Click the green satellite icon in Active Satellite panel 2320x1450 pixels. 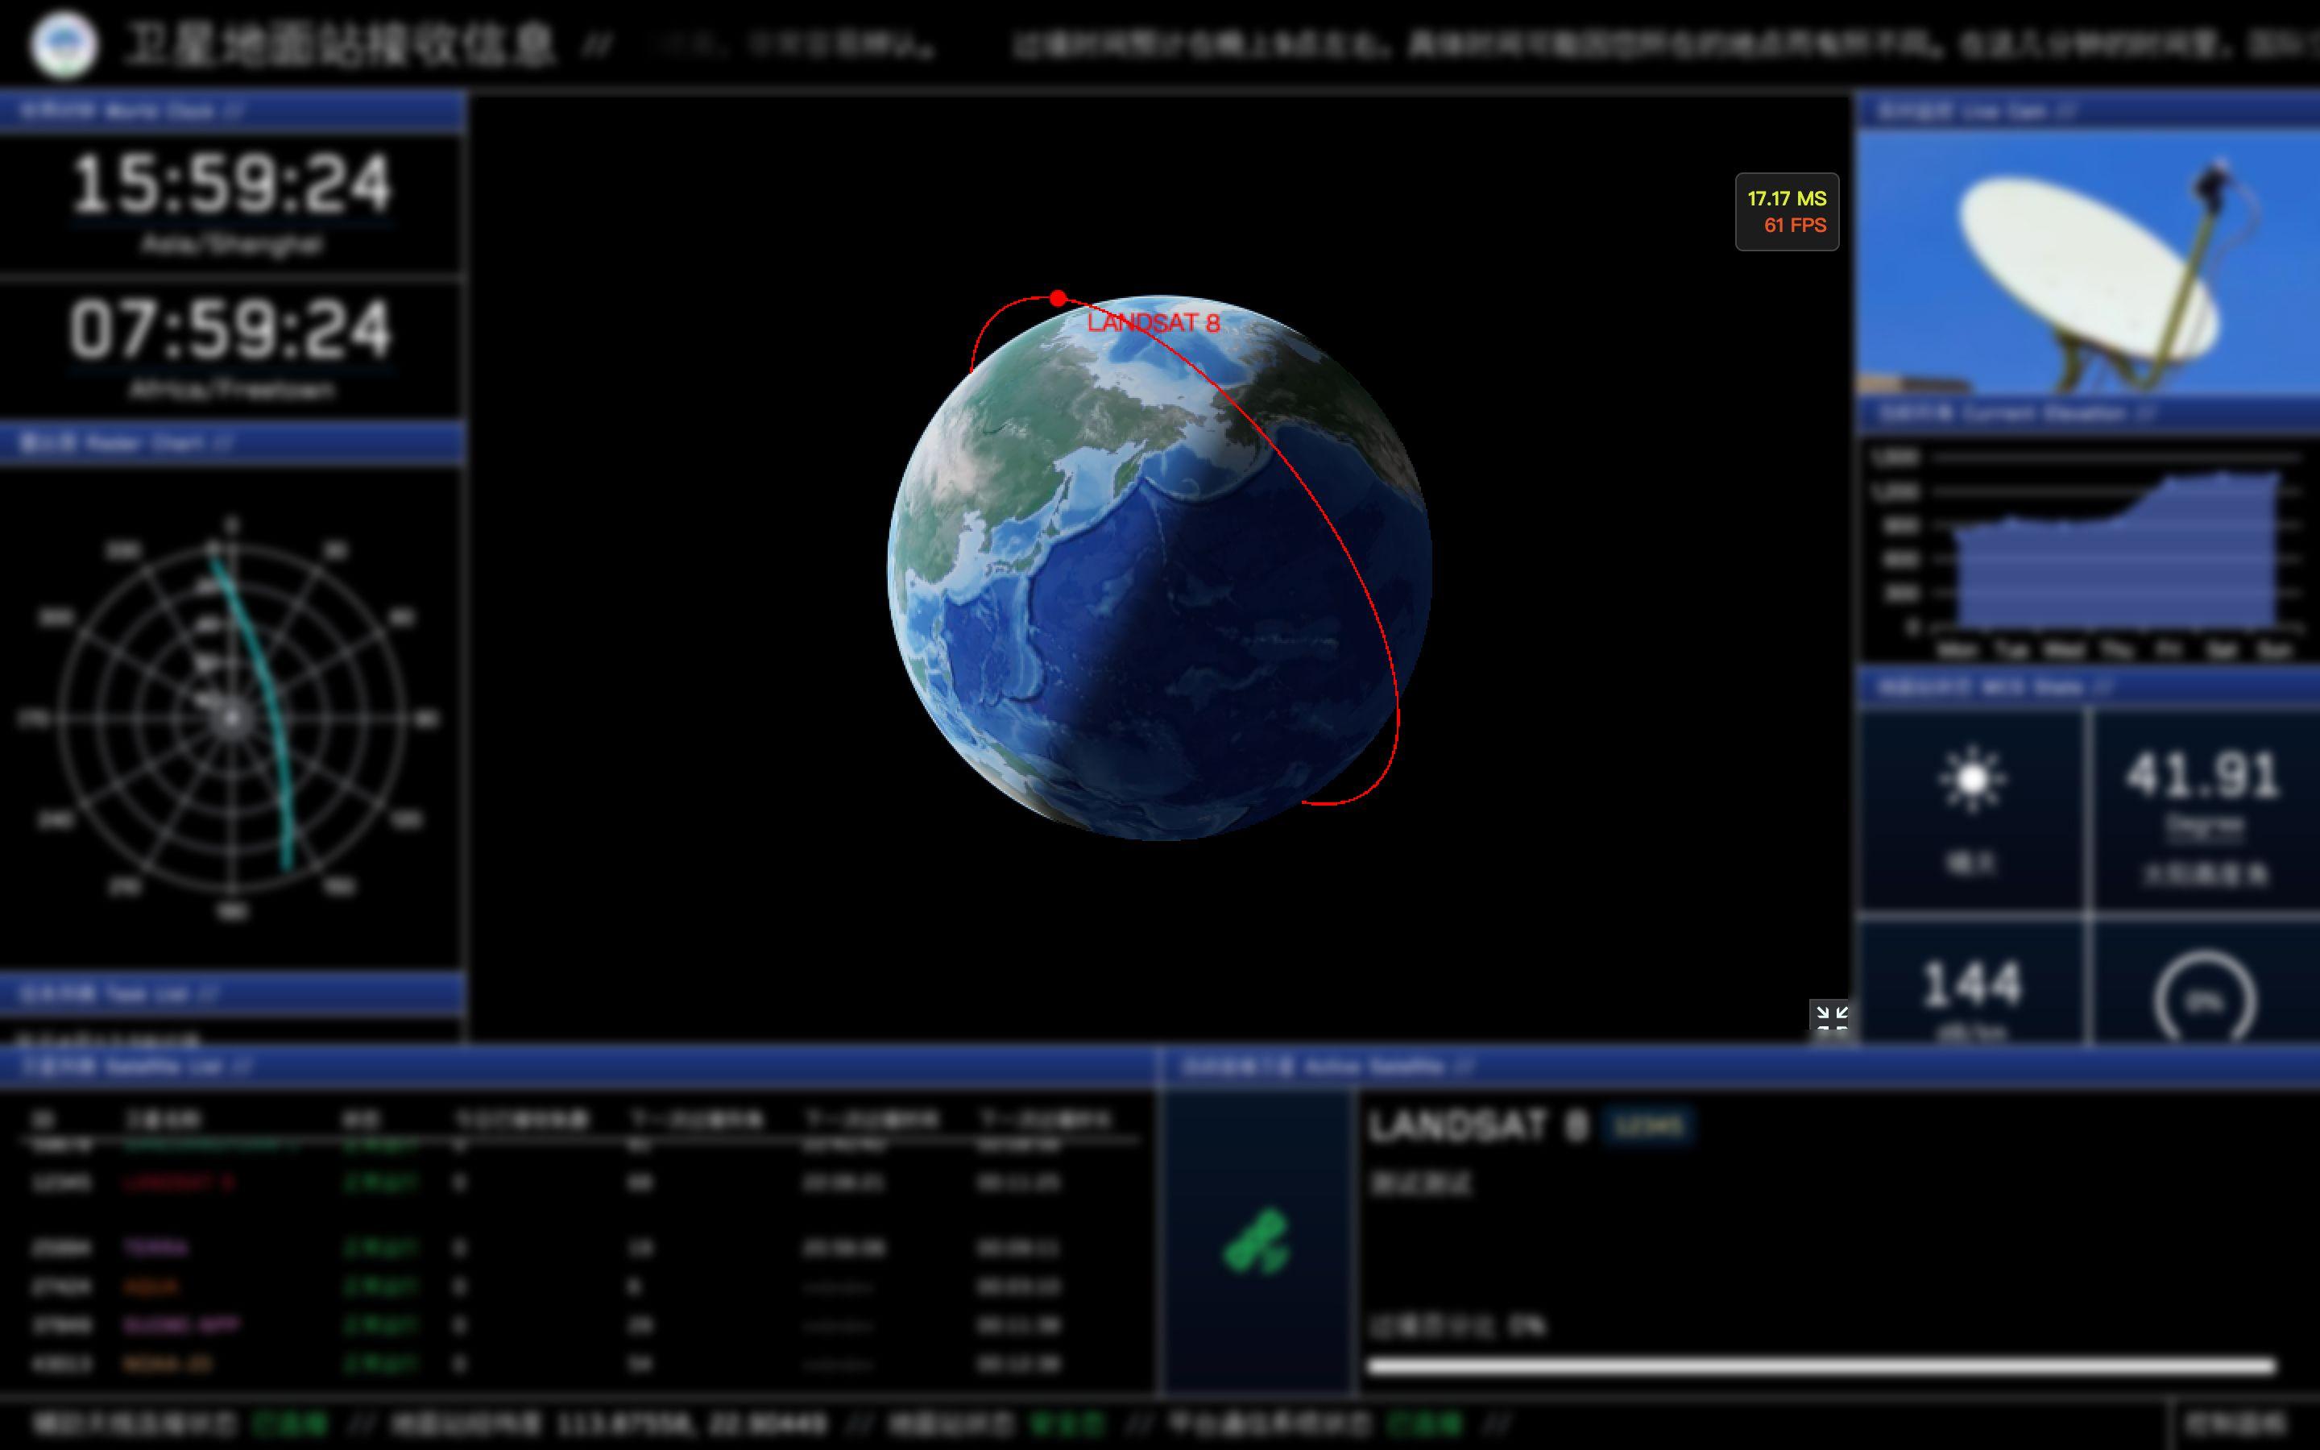1257,1241
